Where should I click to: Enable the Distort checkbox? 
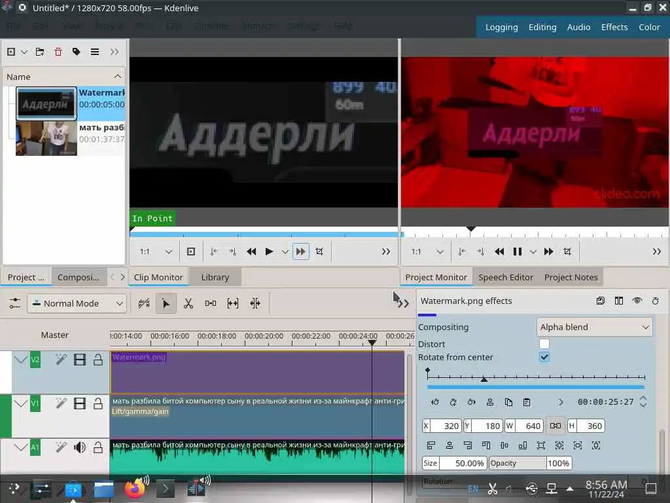[x=544, y=344]
